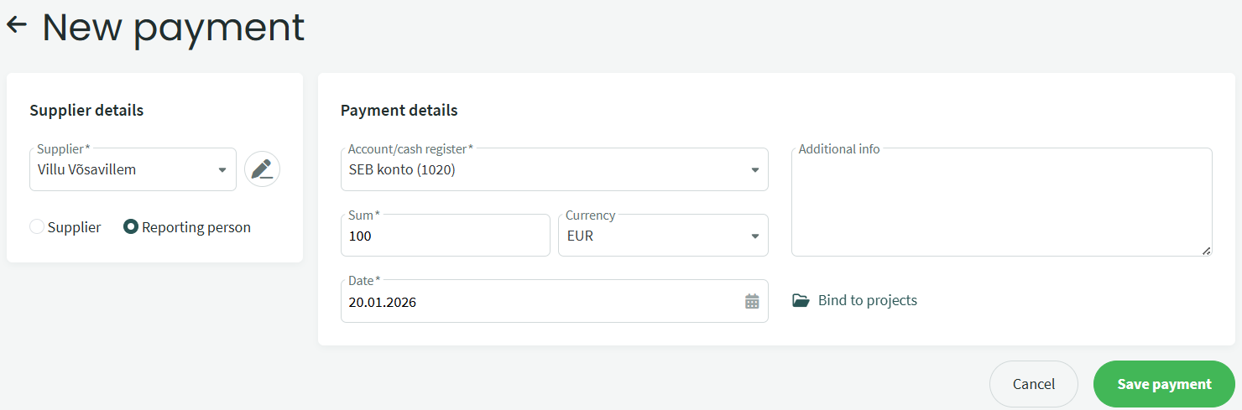The width and height of the screenshot is (1242, 410).
Task: Click the Villu Võsavillem supplier field
Action: click(117, 170)
